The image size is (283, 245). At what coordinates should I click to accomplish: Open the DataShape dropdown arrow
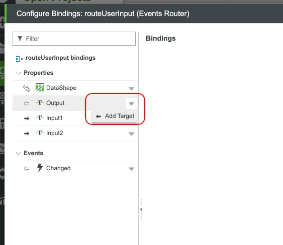pyautogui.click(x=131, y=88)
